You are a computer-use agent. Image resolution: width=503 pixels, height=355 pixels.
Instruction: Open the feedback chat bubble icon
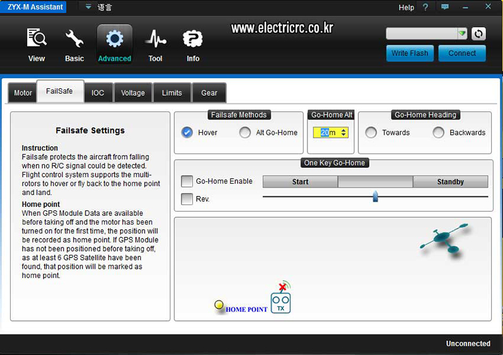(445, 7)
